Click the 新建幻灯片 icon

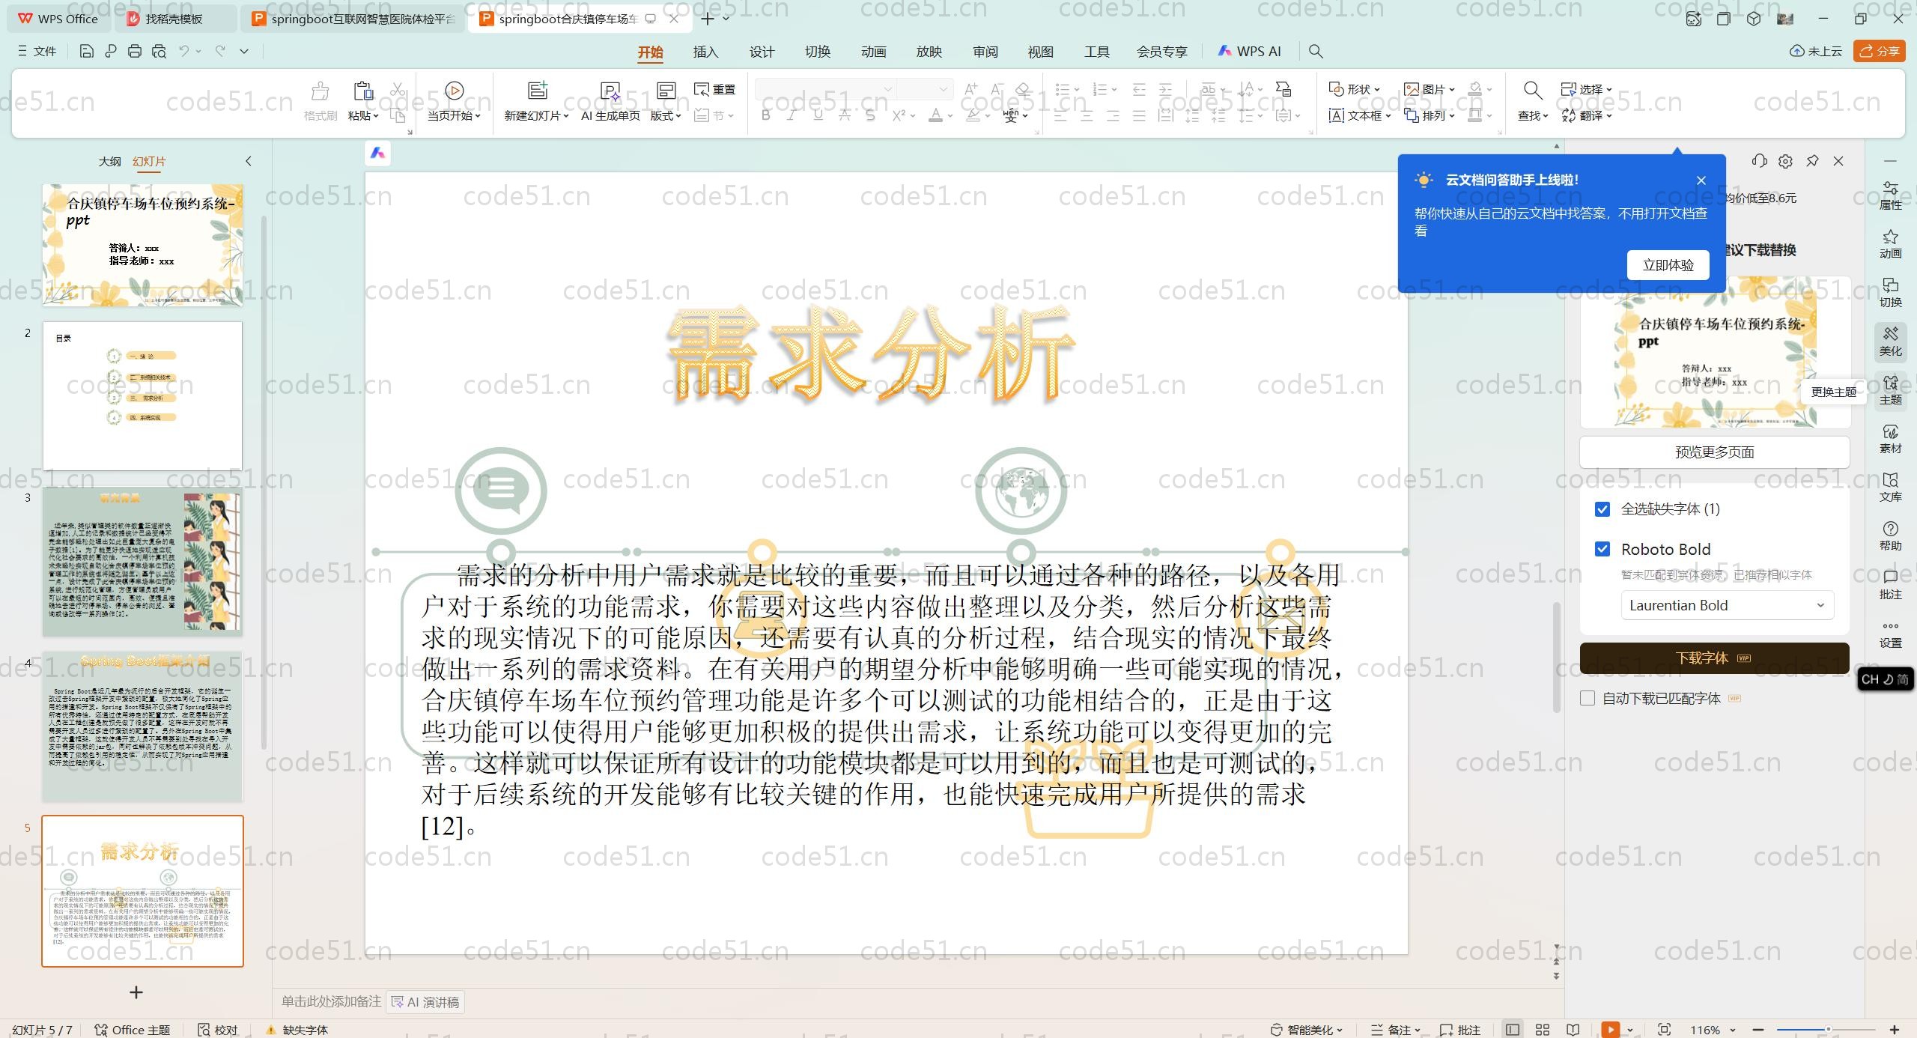pos(537,91)
